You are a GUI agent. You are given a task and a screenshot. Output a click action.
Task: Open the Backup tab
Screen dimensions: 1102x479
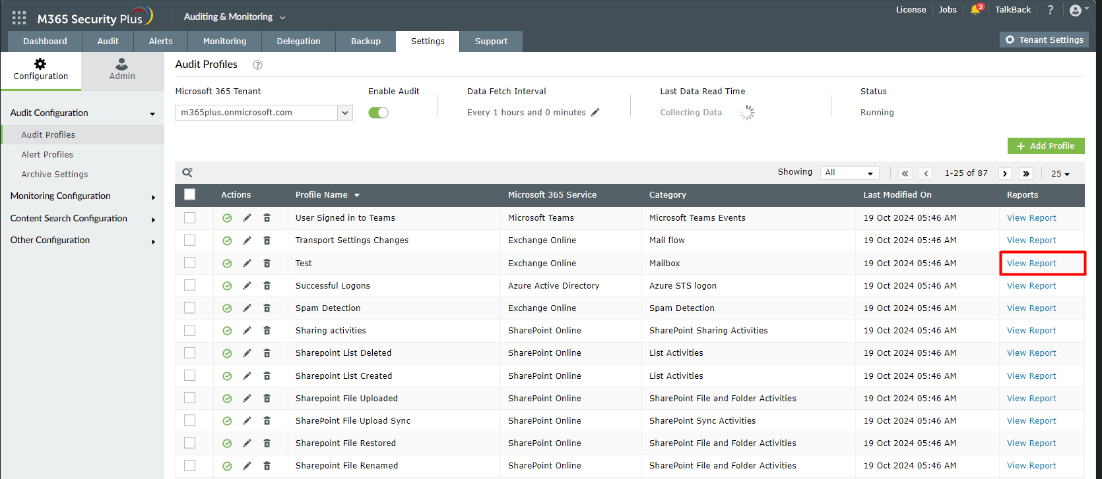click(x=366, y=41)
